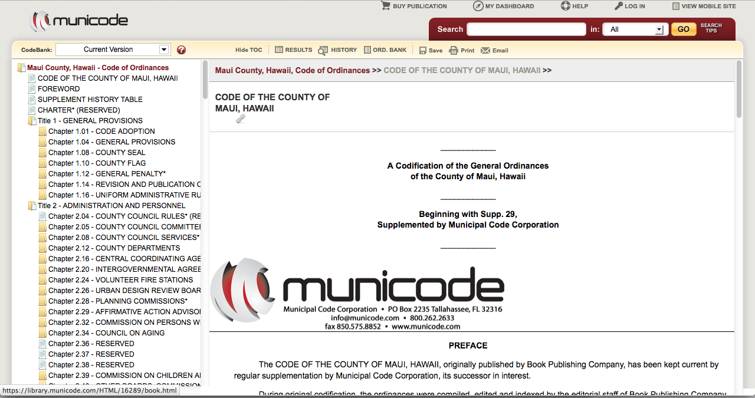The height and width of the screenshot is (398, 755).
Task: Click Chapter 1.10 County Flag folder icon
Action: 42,163
